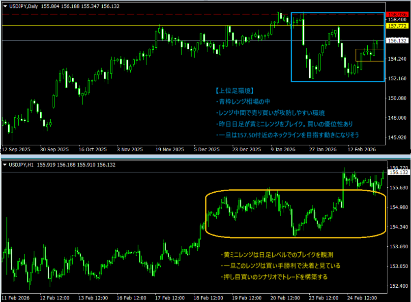Open the USDJPY,H1 chart menu triangle
Screen dimensions: 411x302
click(x=5, y=165)
